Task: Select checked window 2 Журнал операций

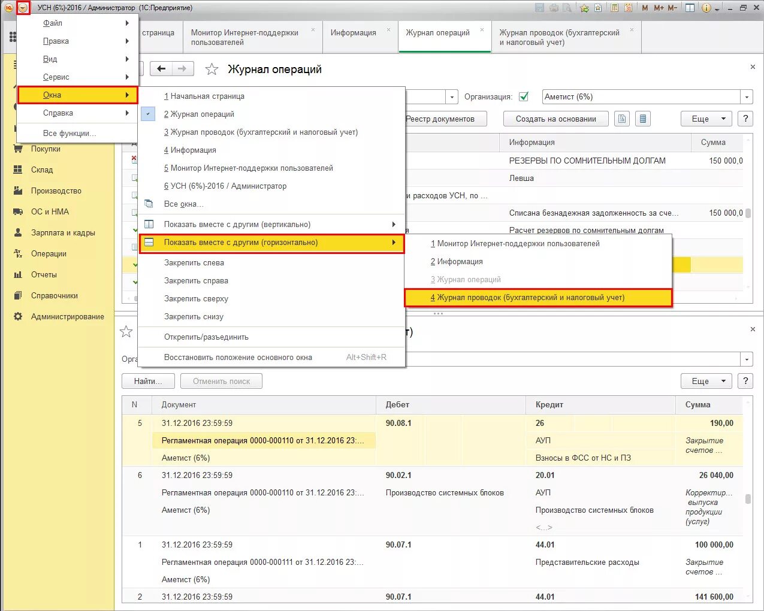Action: click(x=271, y=114)
